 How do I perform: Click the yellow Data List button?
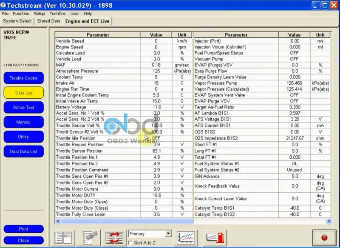(23, 93)
